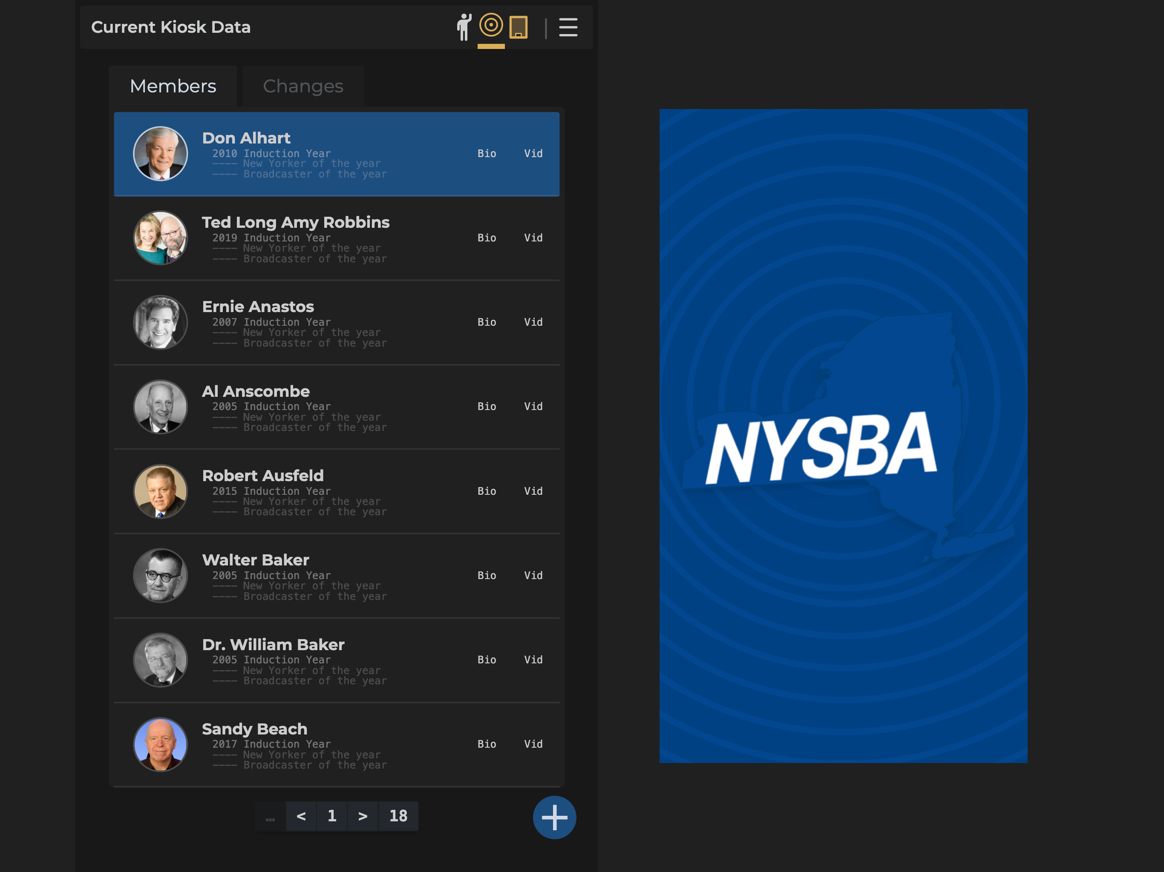Open Vid for Dr. William Baker
1164x872 pixels.
533,660
